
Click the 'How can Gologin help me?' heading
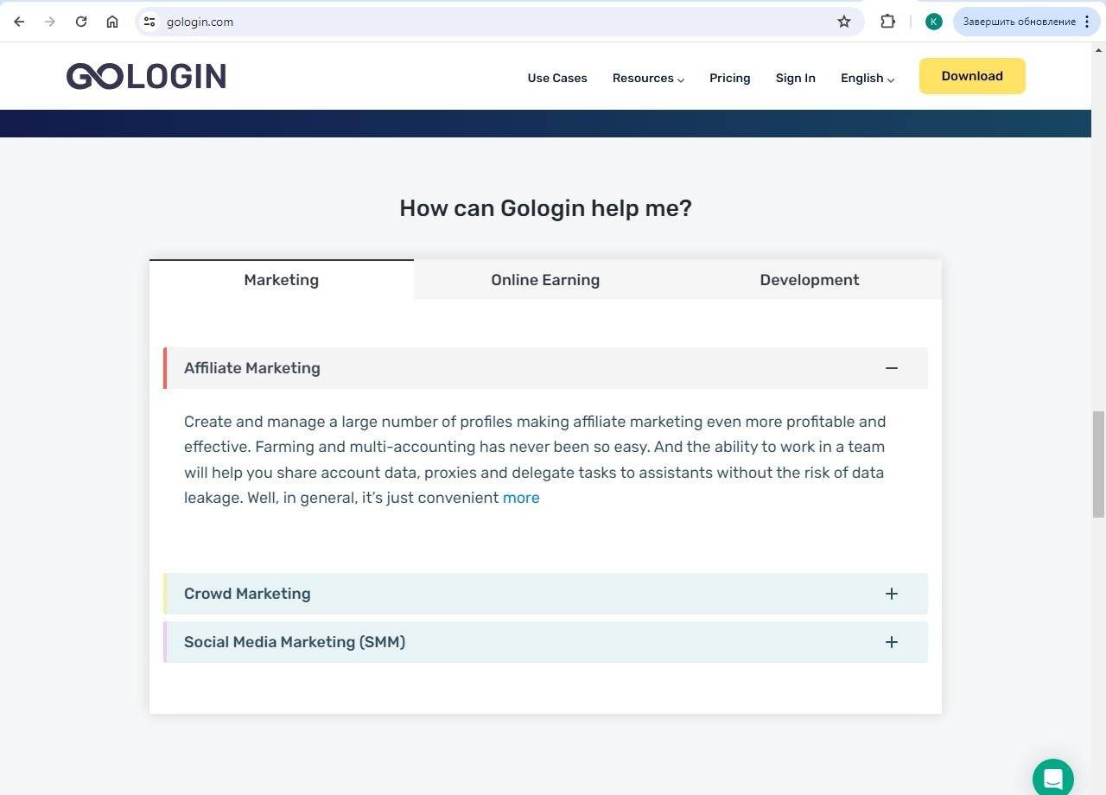coord(545,208)
